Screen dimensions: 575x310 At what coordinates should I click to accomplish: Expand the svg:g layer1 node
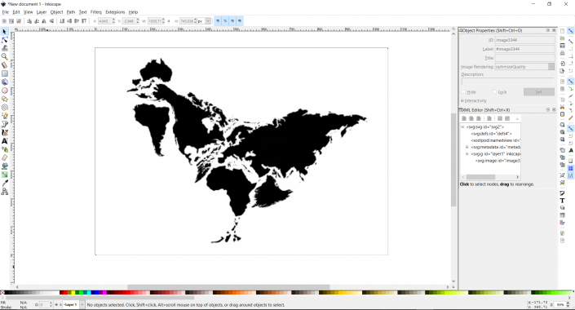click(x=467, y=154)
